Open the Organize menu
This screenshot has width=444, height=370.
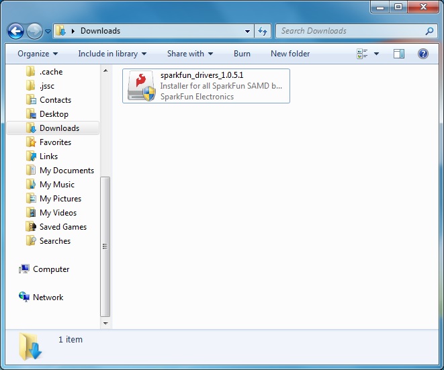pyautogui.click(x=38, y=54)
